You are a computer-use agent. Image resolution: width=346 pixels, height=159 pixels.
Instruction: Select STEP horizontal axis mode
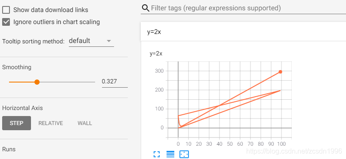16,123
